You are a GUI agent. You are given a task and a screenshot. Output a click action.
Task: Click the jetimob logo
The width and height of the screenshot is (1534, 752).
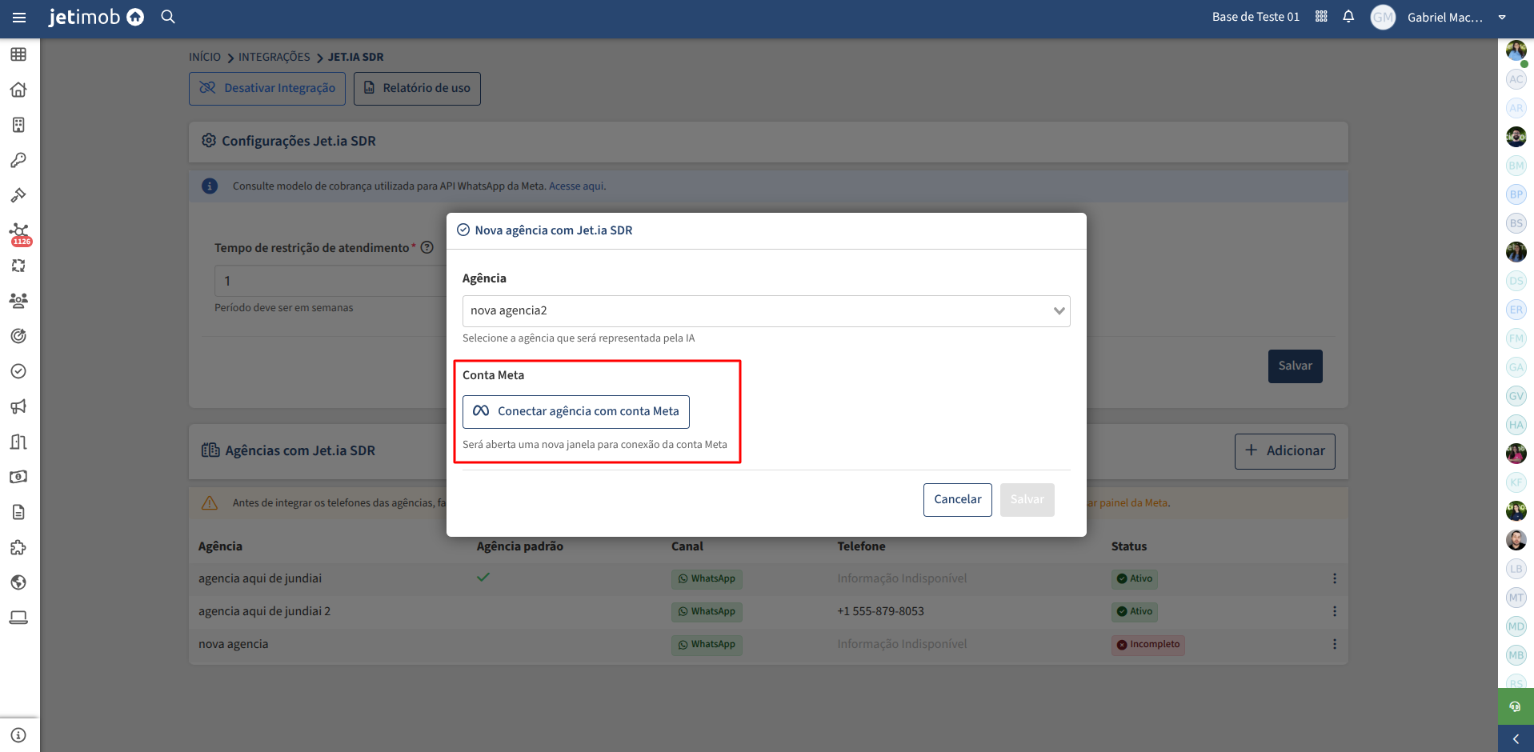(x=96, y=17)
